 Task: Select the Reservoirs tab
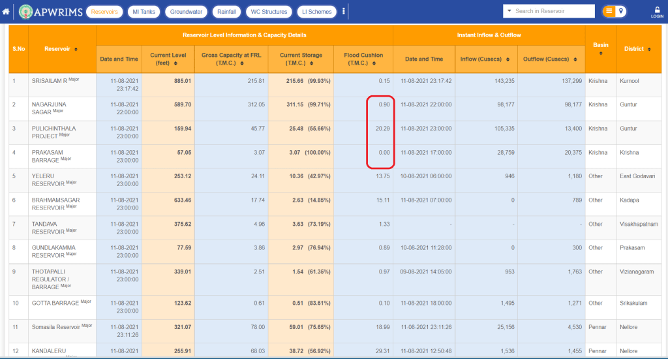(104, 12)
